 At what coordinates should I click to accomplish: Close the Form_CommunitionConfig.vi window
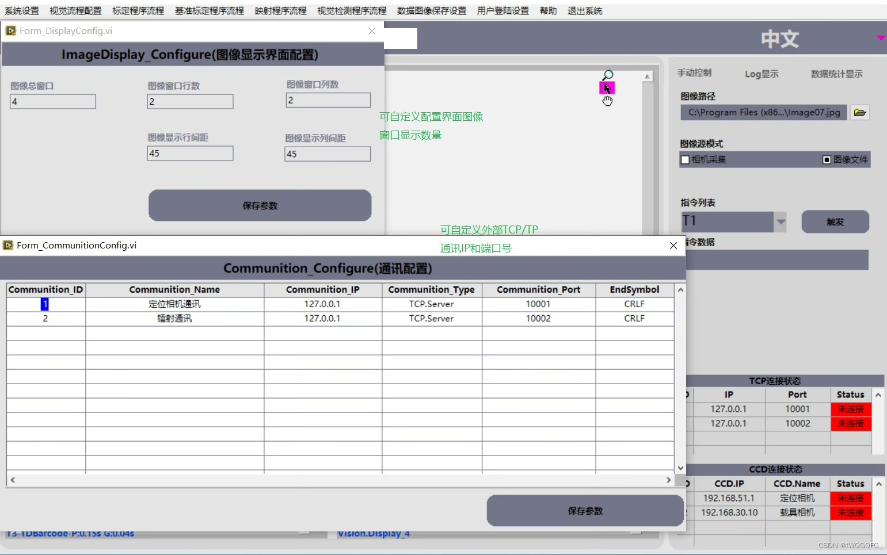click(x=673, y=246)
